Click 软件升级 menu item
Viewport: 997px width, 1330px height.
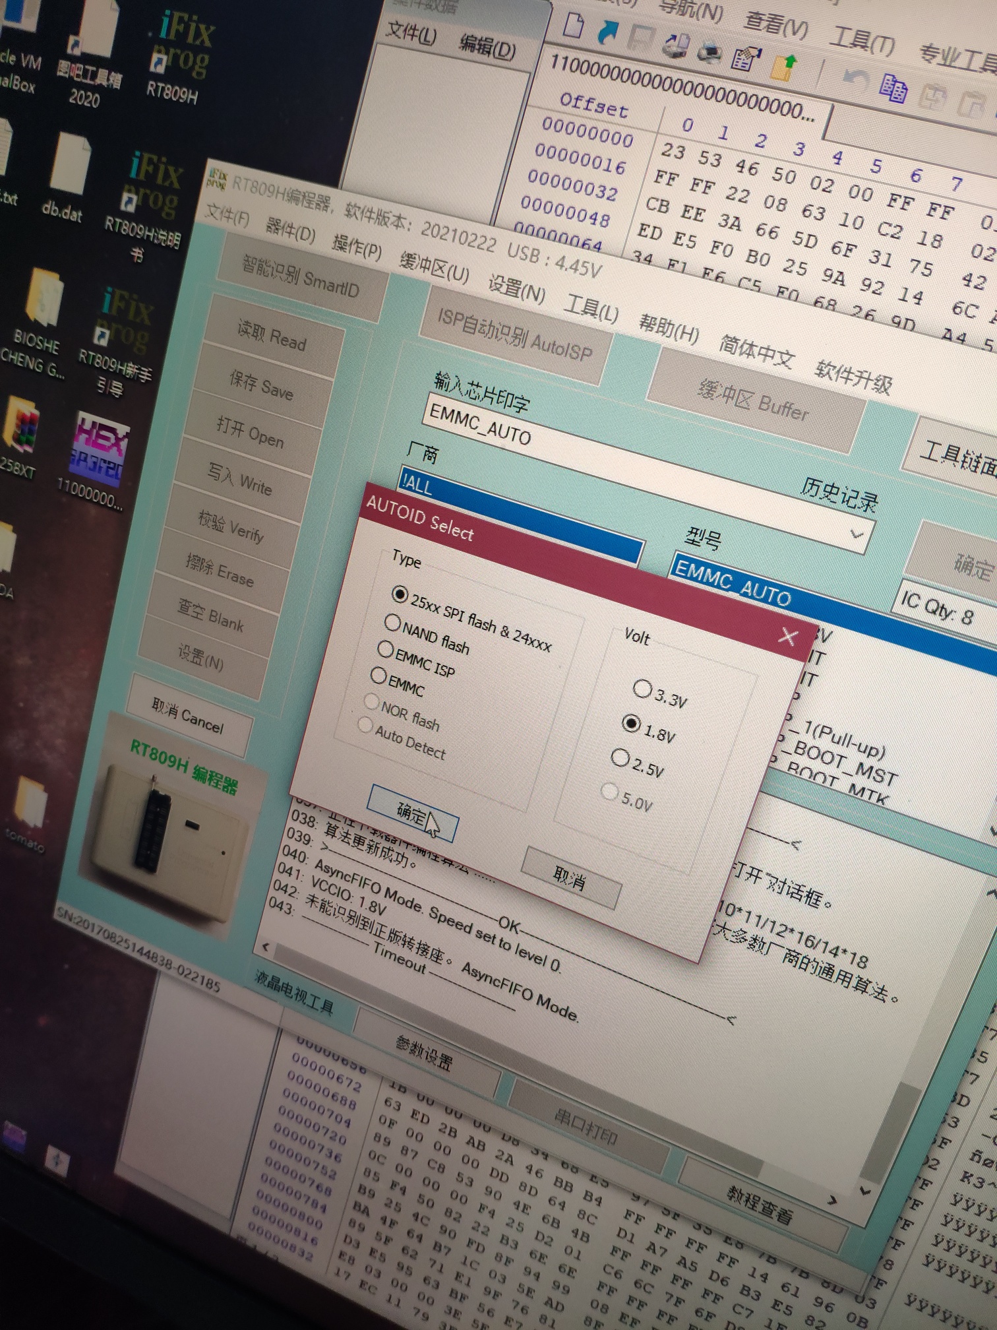click(x=855, y=377)
